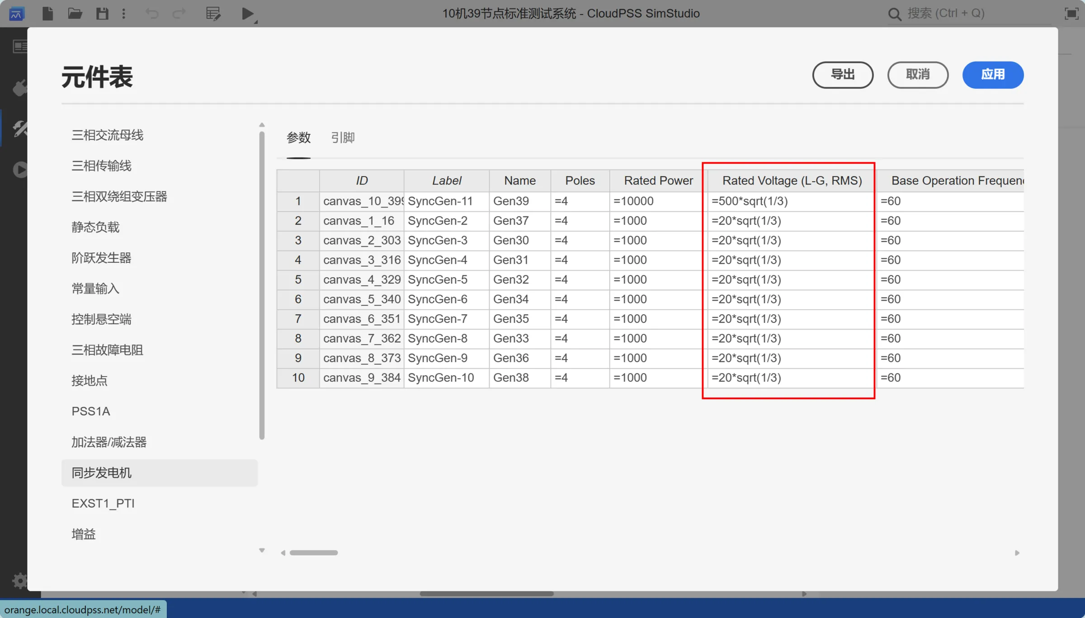Screen dimensions: 1085x618
Task: Click list scroll down arrow
Action: coord(262,550)
